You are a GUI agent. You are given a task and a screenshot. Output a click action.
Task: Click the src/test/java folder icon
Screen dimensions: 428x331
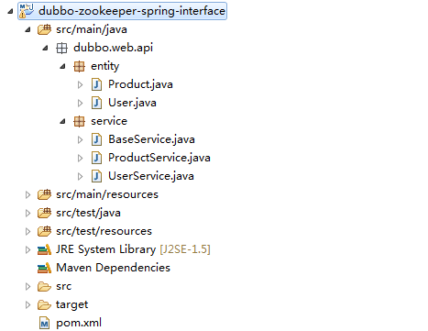[x=44, y=213]
